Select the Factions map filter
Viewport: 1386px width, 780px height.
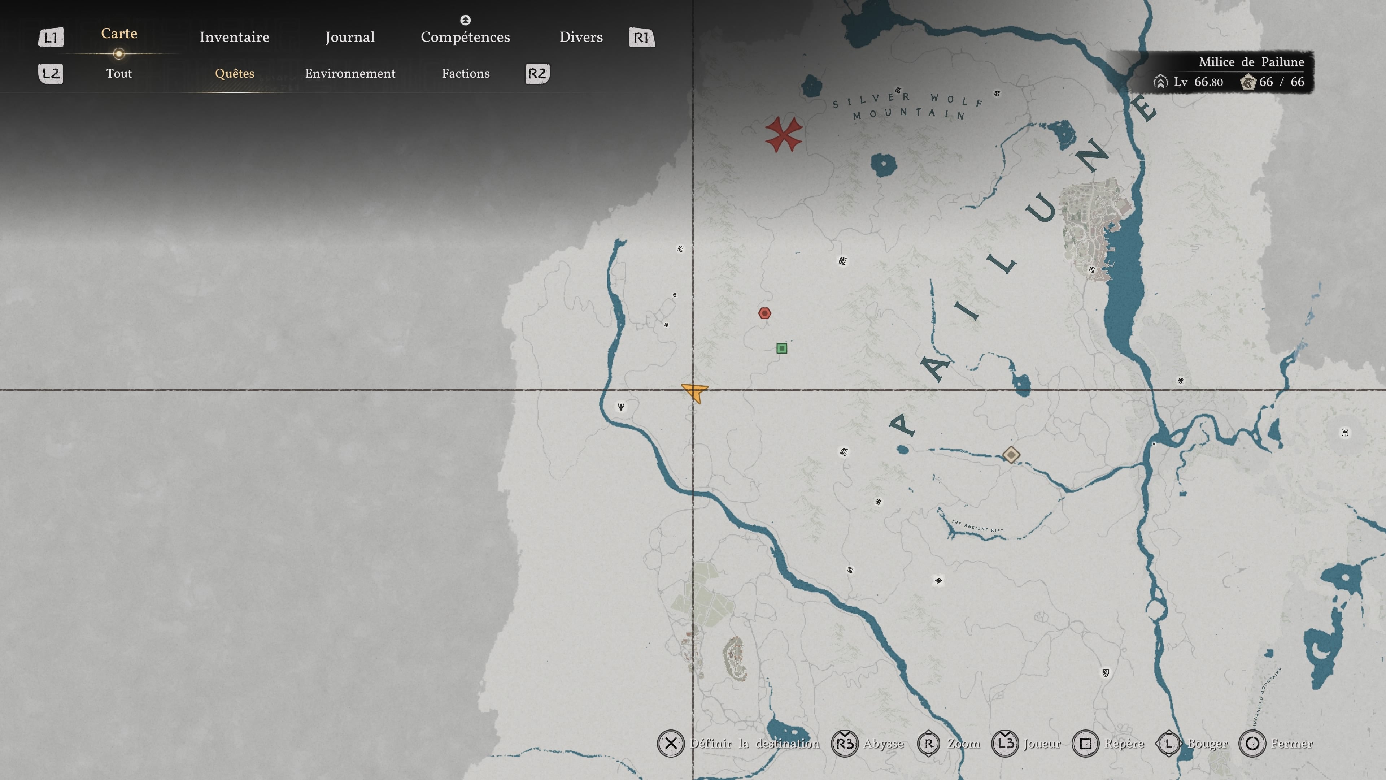(466, 73)
